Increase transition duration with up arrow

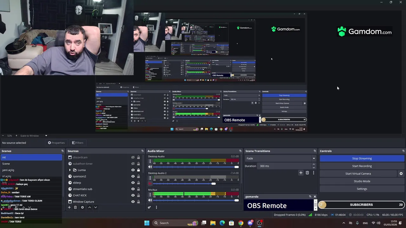[x=314, y=164]
